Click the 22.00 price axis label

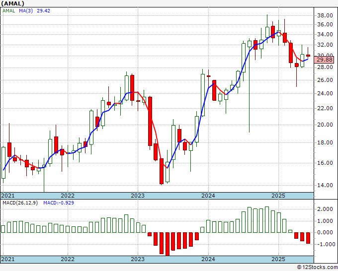click(325, 108)
